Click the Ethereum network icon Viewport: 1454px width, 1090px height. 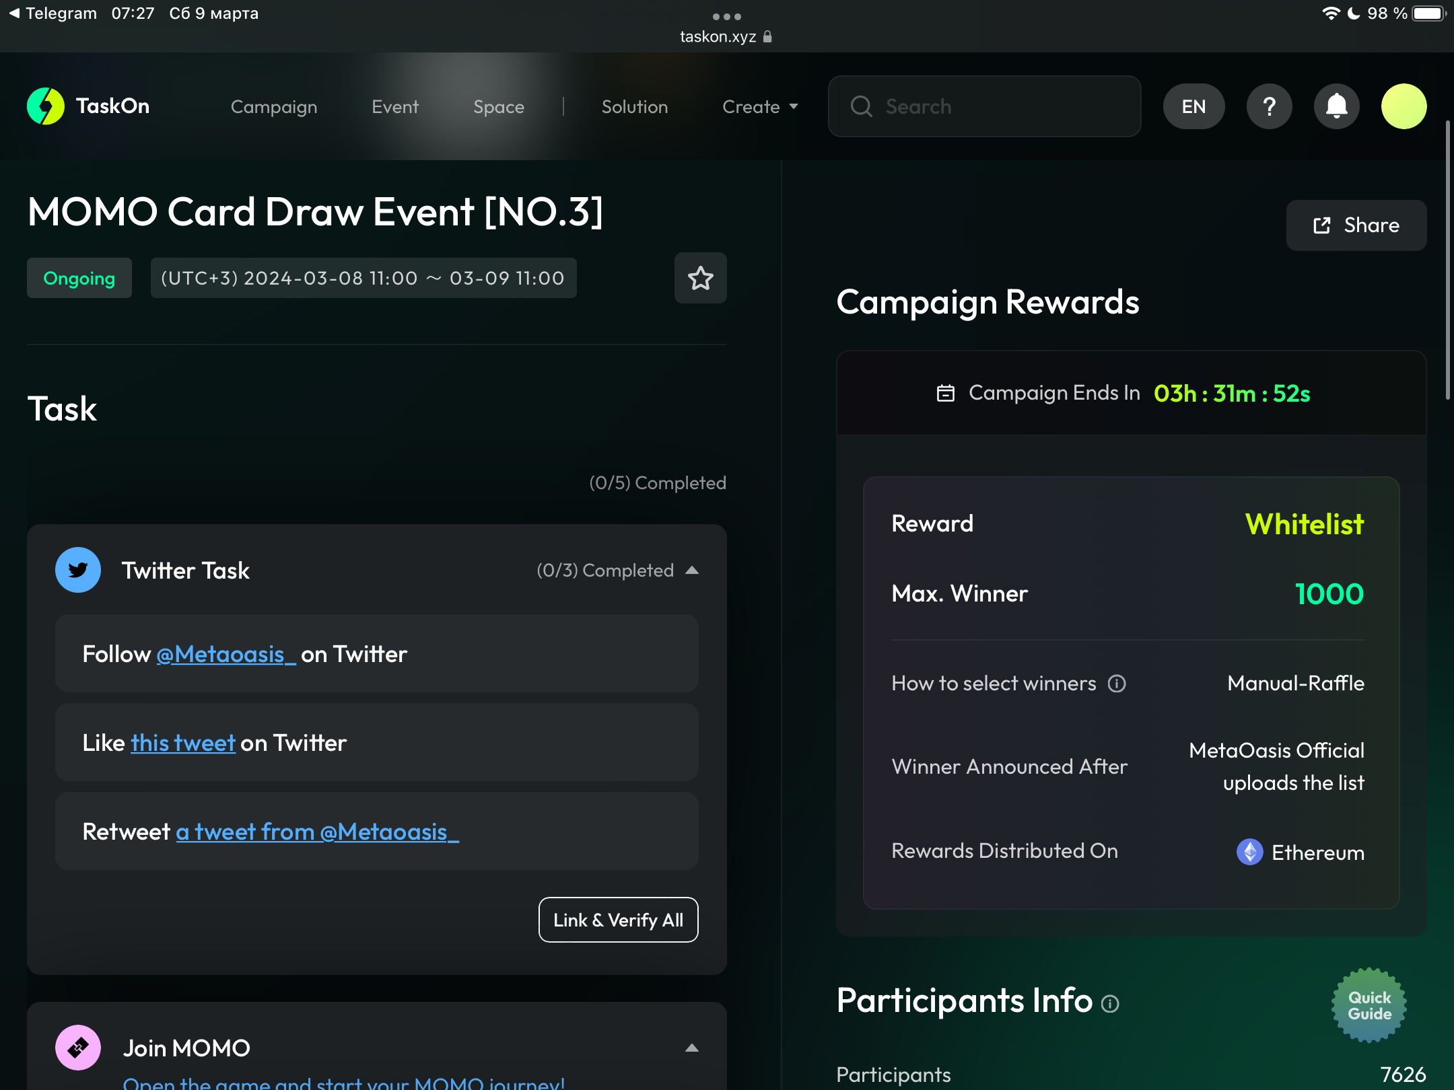(x=1249, y=852)
